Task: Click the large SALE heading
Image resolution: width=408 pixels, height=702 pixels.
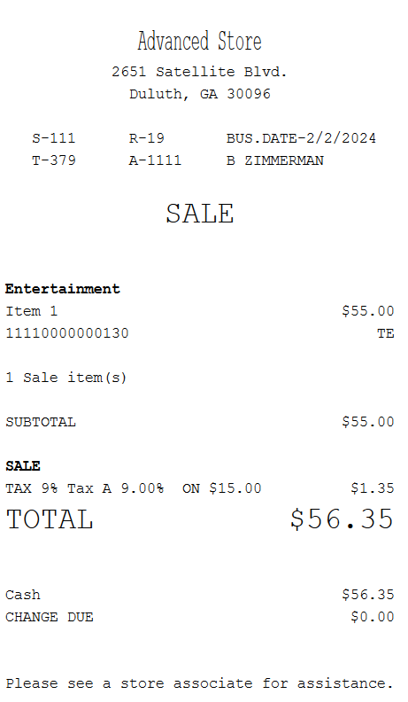Action: [200, 213]
